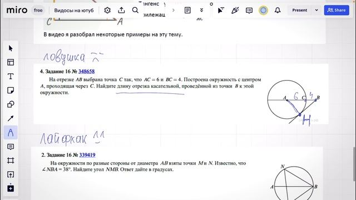356x200 pixels.
Task: Click heading '2. Задание 16 №'
Action: coord(60,155)
